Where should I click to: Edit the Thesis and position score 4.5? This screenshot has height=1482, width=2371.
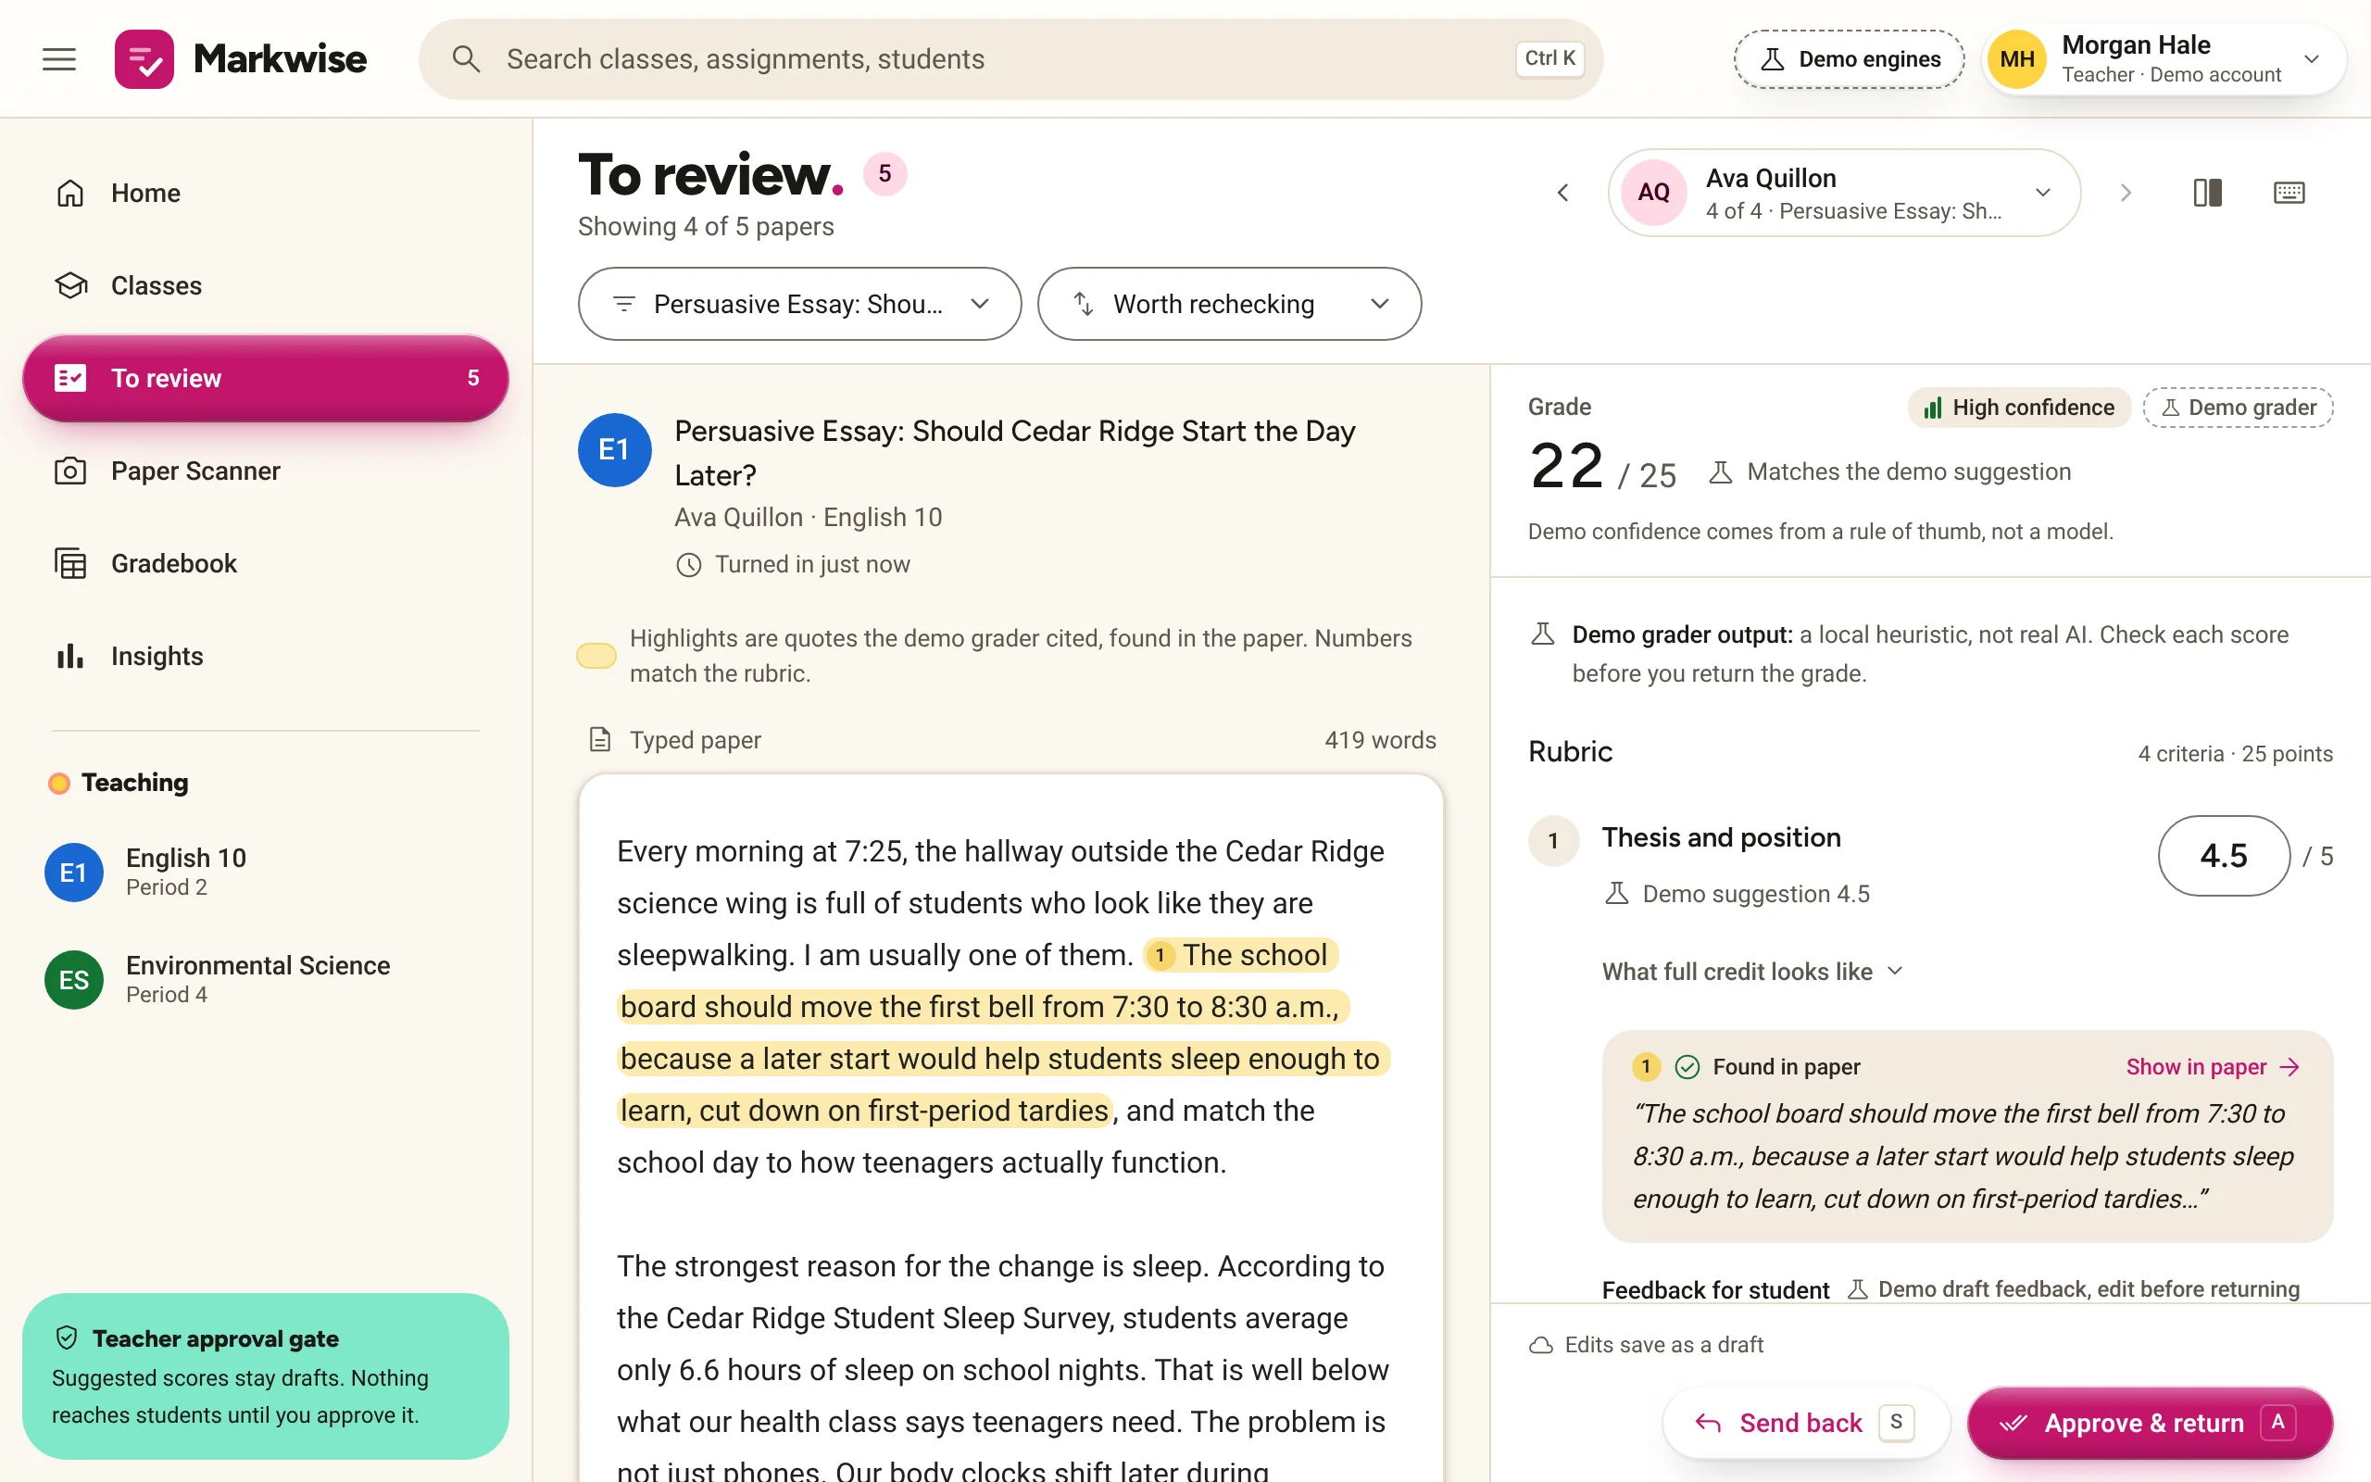coord(2223,856)
